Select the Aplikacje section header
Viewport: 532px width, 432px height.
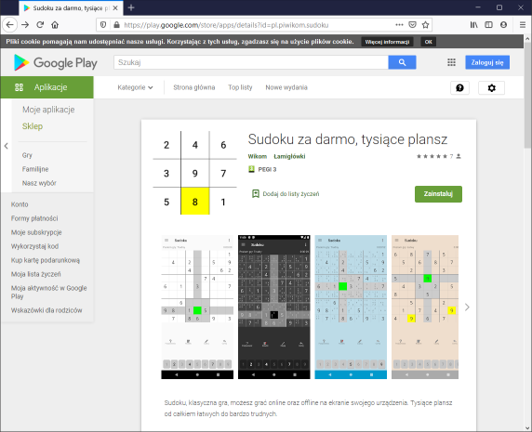[x=47, y=87]
